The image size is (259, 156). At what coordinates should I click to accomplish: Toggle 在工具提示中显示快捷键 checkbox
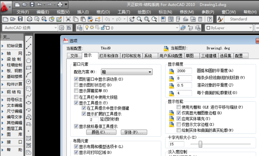click(84, 108)
